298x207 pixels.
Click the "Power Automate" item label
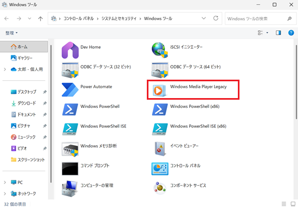pyautogui.click(x=96, y=87)
